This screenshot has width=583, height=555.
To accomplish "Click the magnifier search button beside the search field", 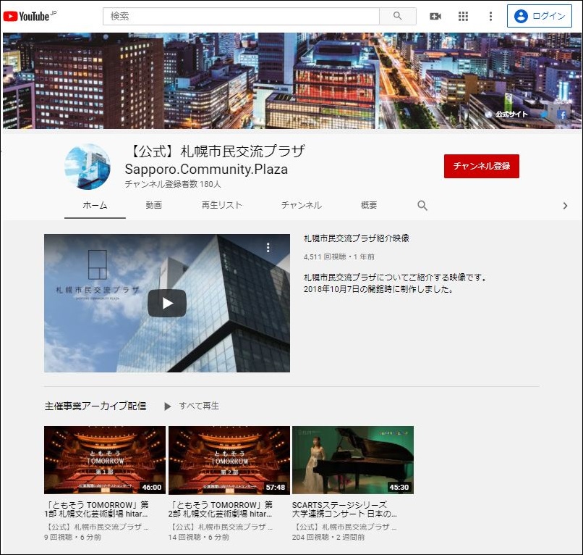I will click(397, 16).
